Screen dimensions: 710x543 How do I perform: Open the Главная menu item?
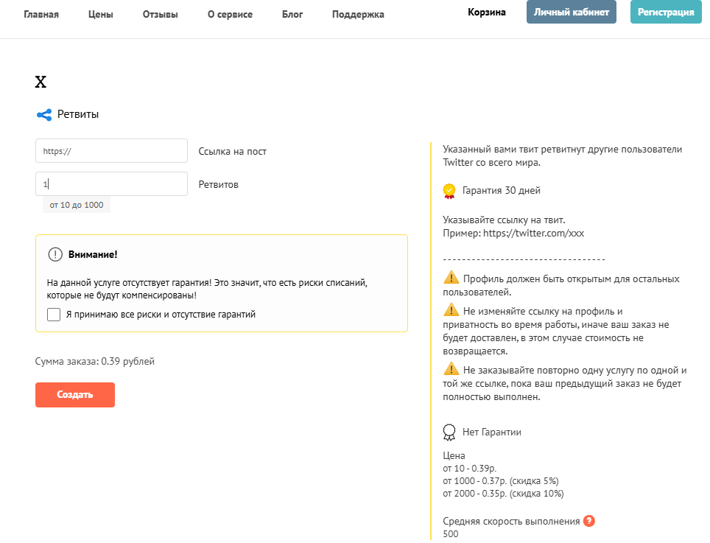41,15
